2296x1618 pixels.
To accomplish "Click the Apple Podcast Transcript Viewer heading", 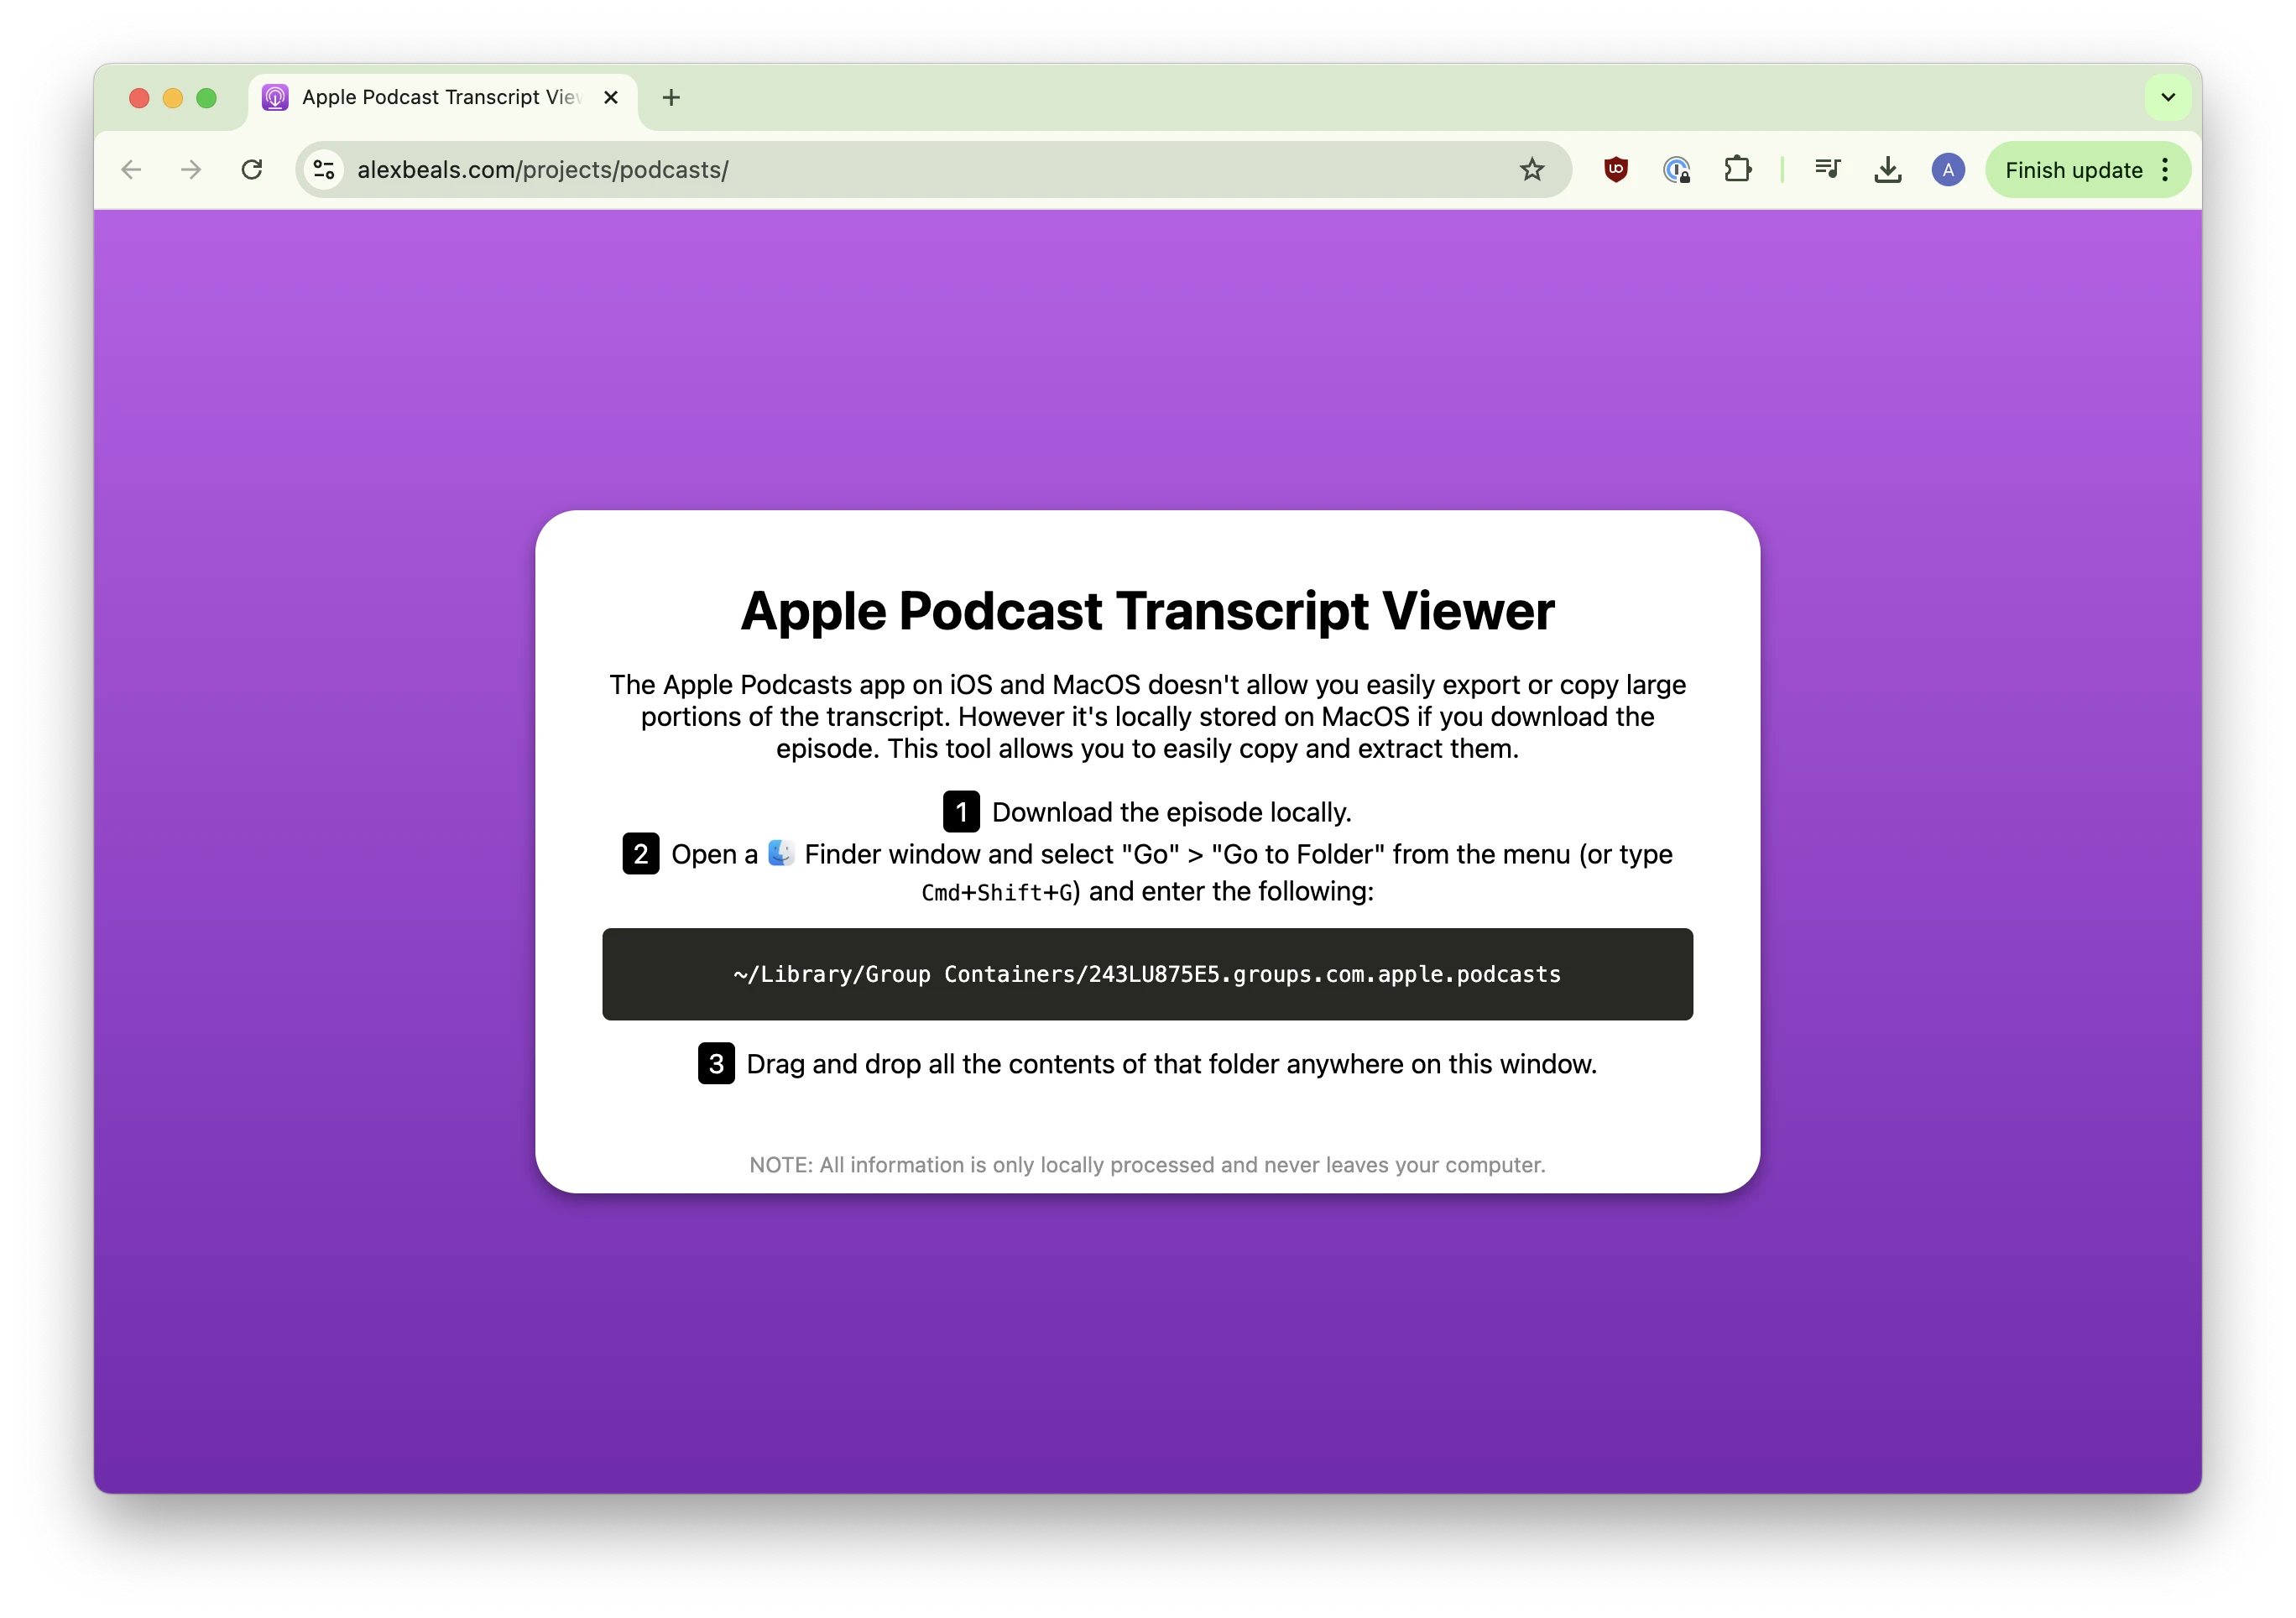I will click(1147, 611).
